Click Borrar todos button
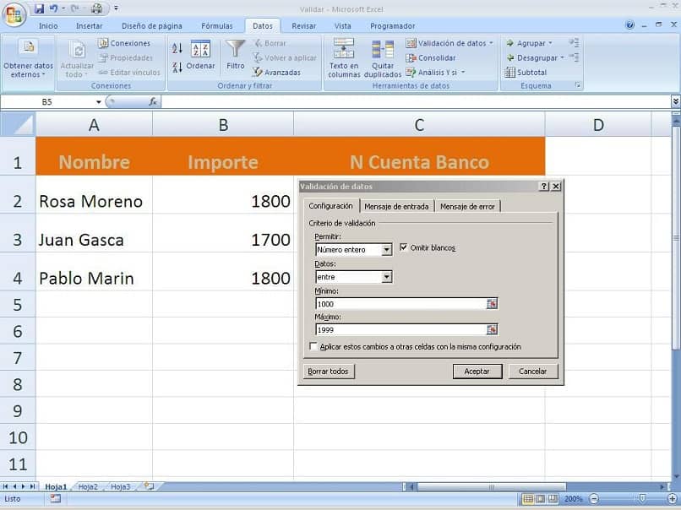Viewport: 681px width, 510px height. [329, 372]
